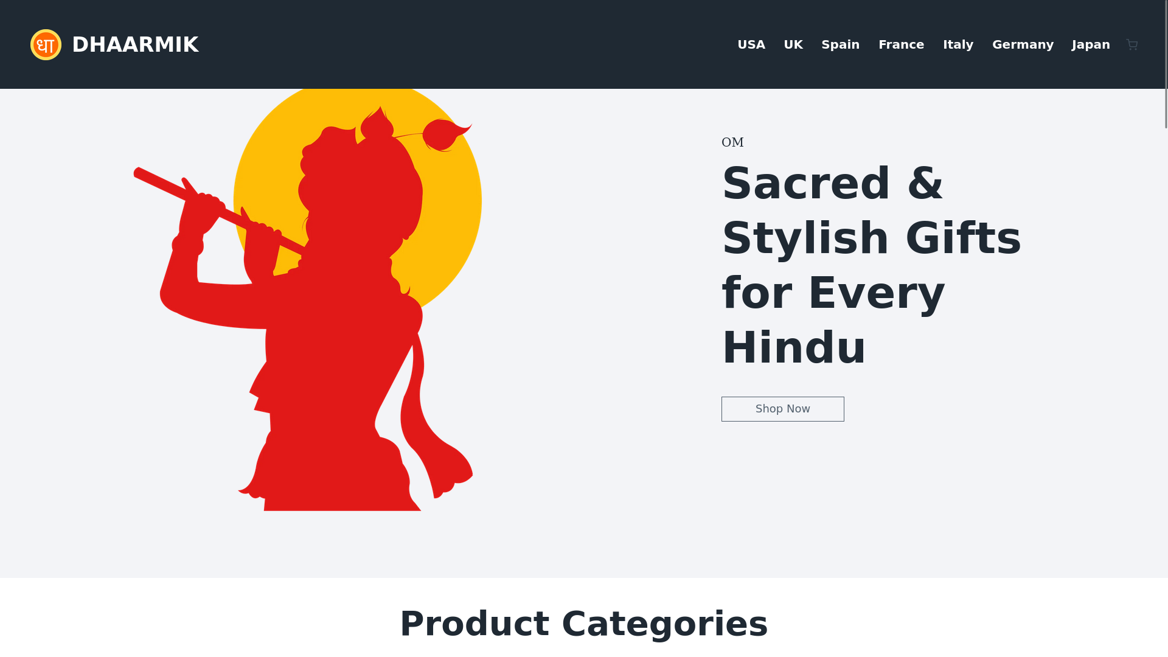Click the DHAARMIK brand name
This screenshot has width=1168, height=657.
click(135, 44)
